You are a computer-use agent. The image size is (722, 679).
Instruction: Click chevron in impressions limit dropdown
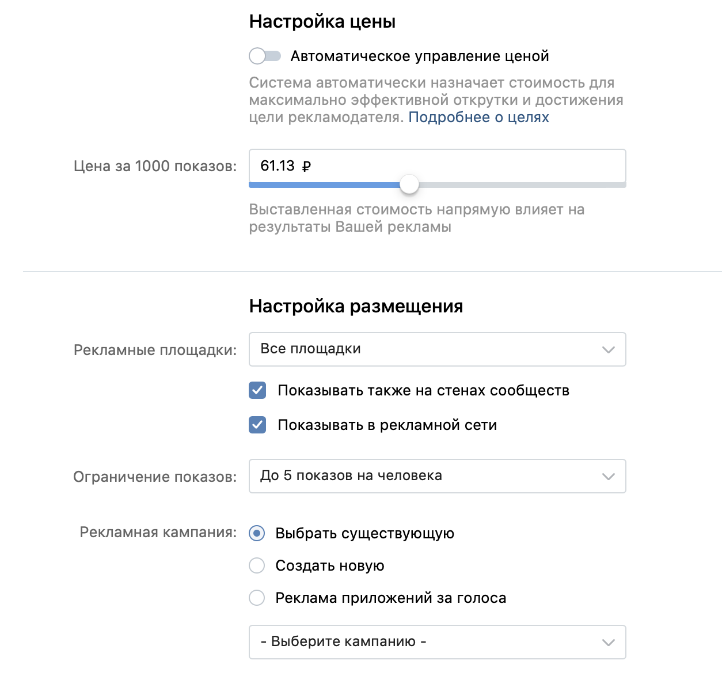pyautogui.click(x=608, y=477)
